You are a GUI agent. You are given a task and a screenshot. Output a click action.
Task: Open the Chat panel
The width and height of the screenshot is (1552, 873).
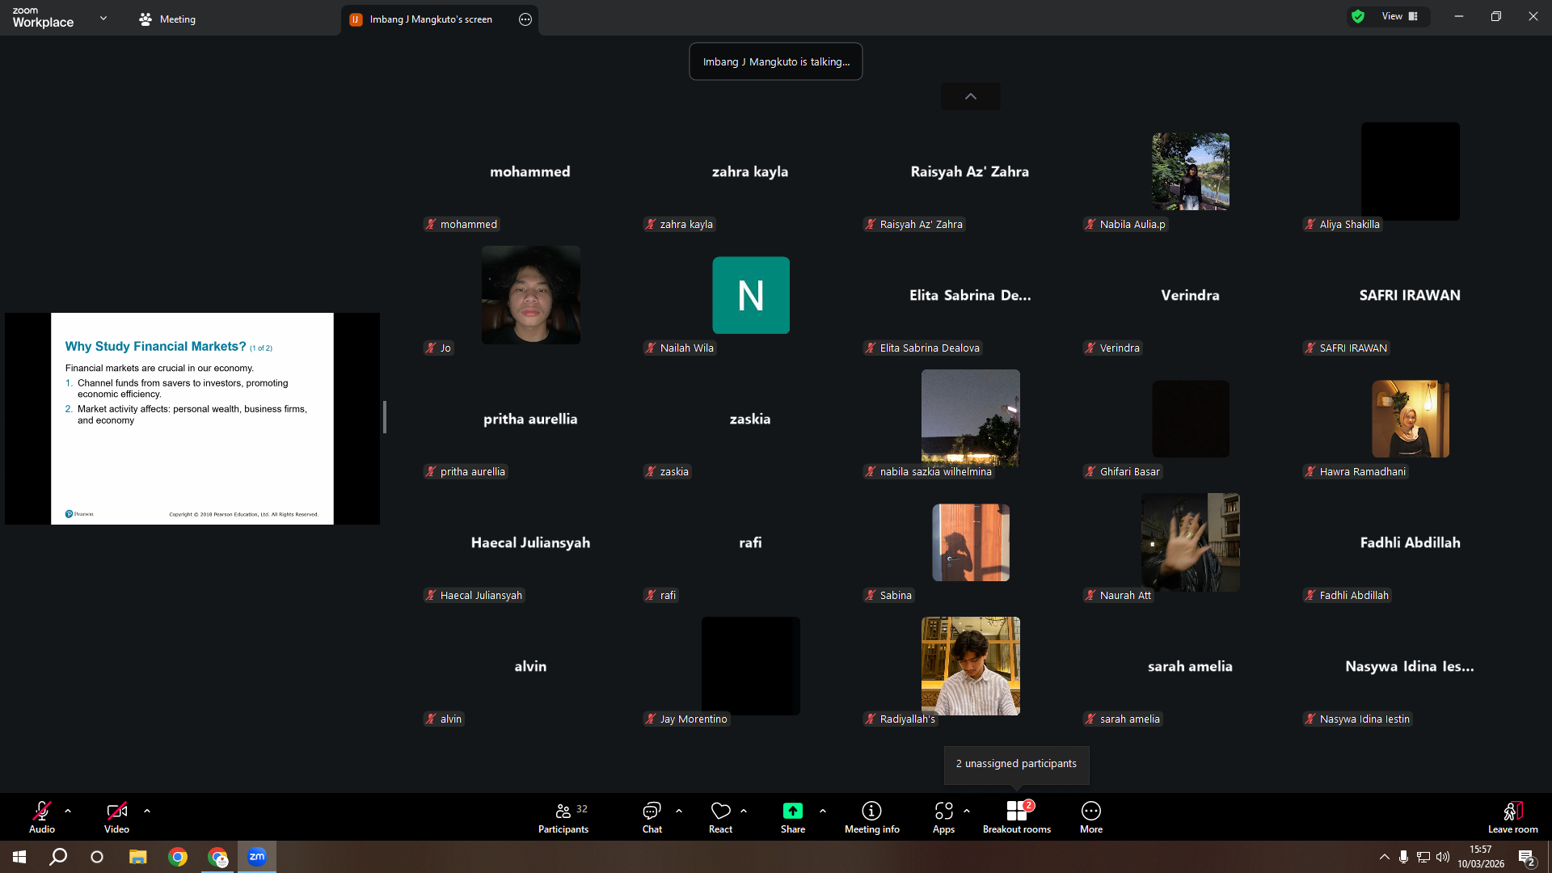pyautogui.click(x=652, y=816)
